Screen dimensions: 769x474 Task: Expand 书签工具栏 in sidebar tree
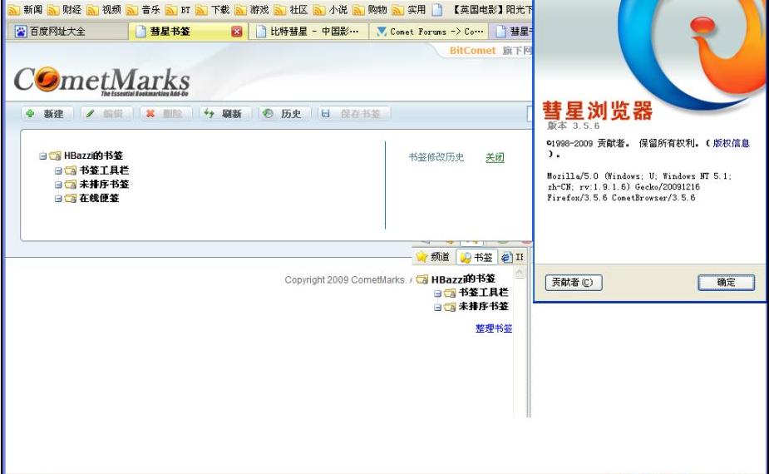pyautogui.click(x=437, y=294)
